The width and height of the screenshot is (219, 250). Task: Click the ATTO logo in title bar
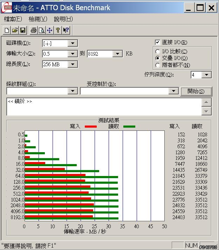(x=7, y=7)
